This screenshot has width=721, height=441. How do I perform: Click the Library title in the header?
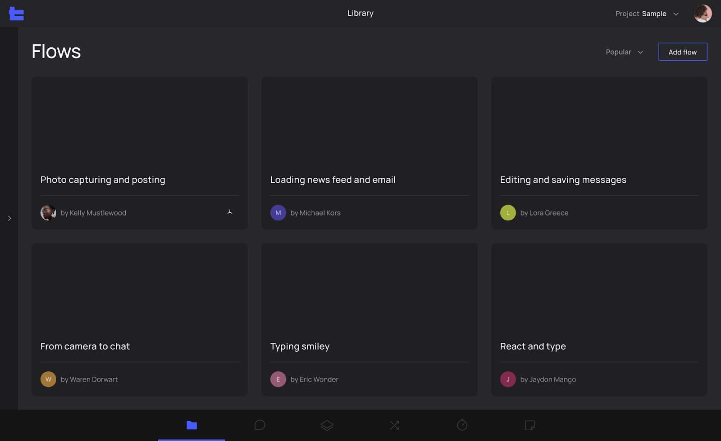point(360,13)
